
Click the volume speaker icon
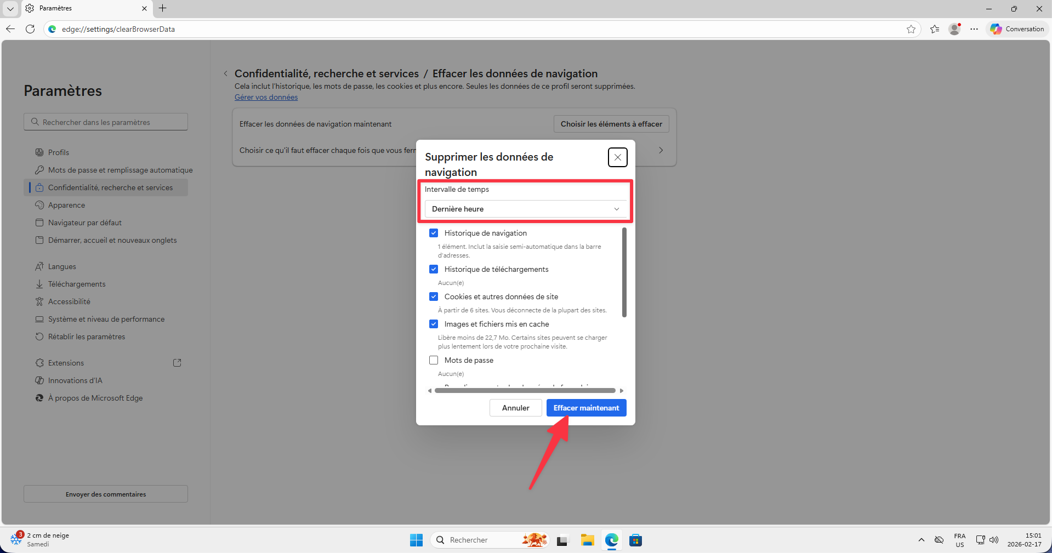(x=994, y=540)
